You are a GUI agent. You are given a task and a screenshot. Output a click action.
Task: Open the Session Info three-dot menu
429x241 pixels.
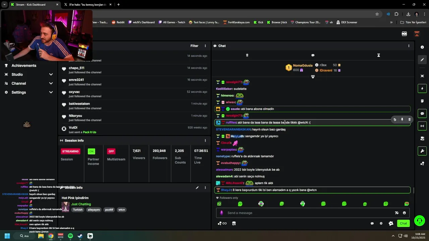pyautogui.click(x=205, y=141)
